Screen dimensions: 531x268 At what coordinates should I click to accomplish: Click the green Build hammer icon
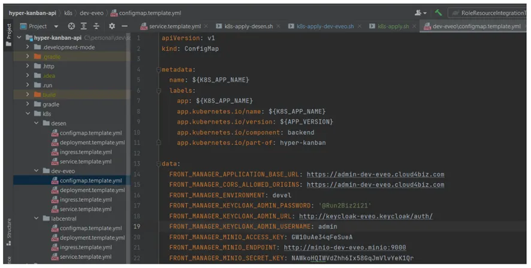(439, 13)
